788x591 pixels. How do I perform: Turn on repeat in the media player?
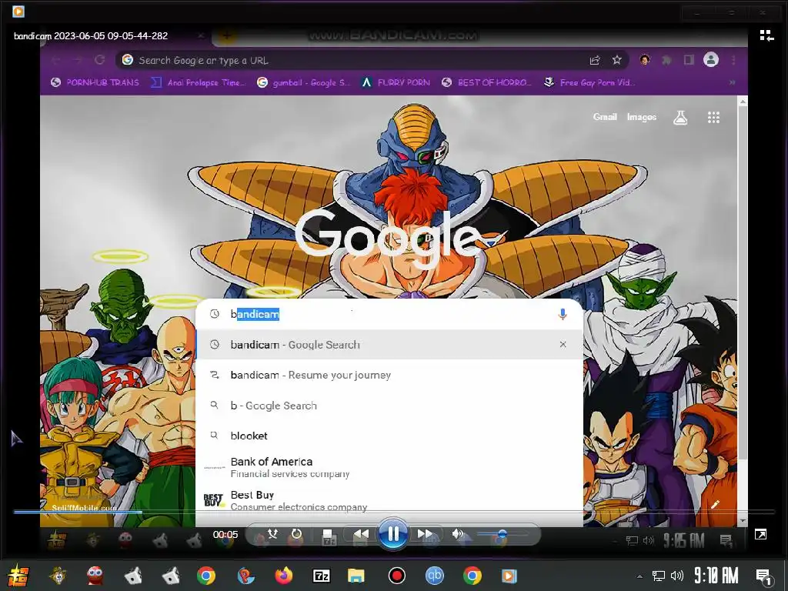point(296,533)
